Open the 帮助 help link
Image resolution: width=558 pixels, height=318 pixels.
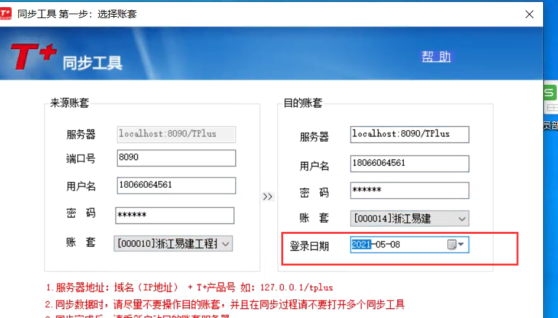click(x=436, y=56)
